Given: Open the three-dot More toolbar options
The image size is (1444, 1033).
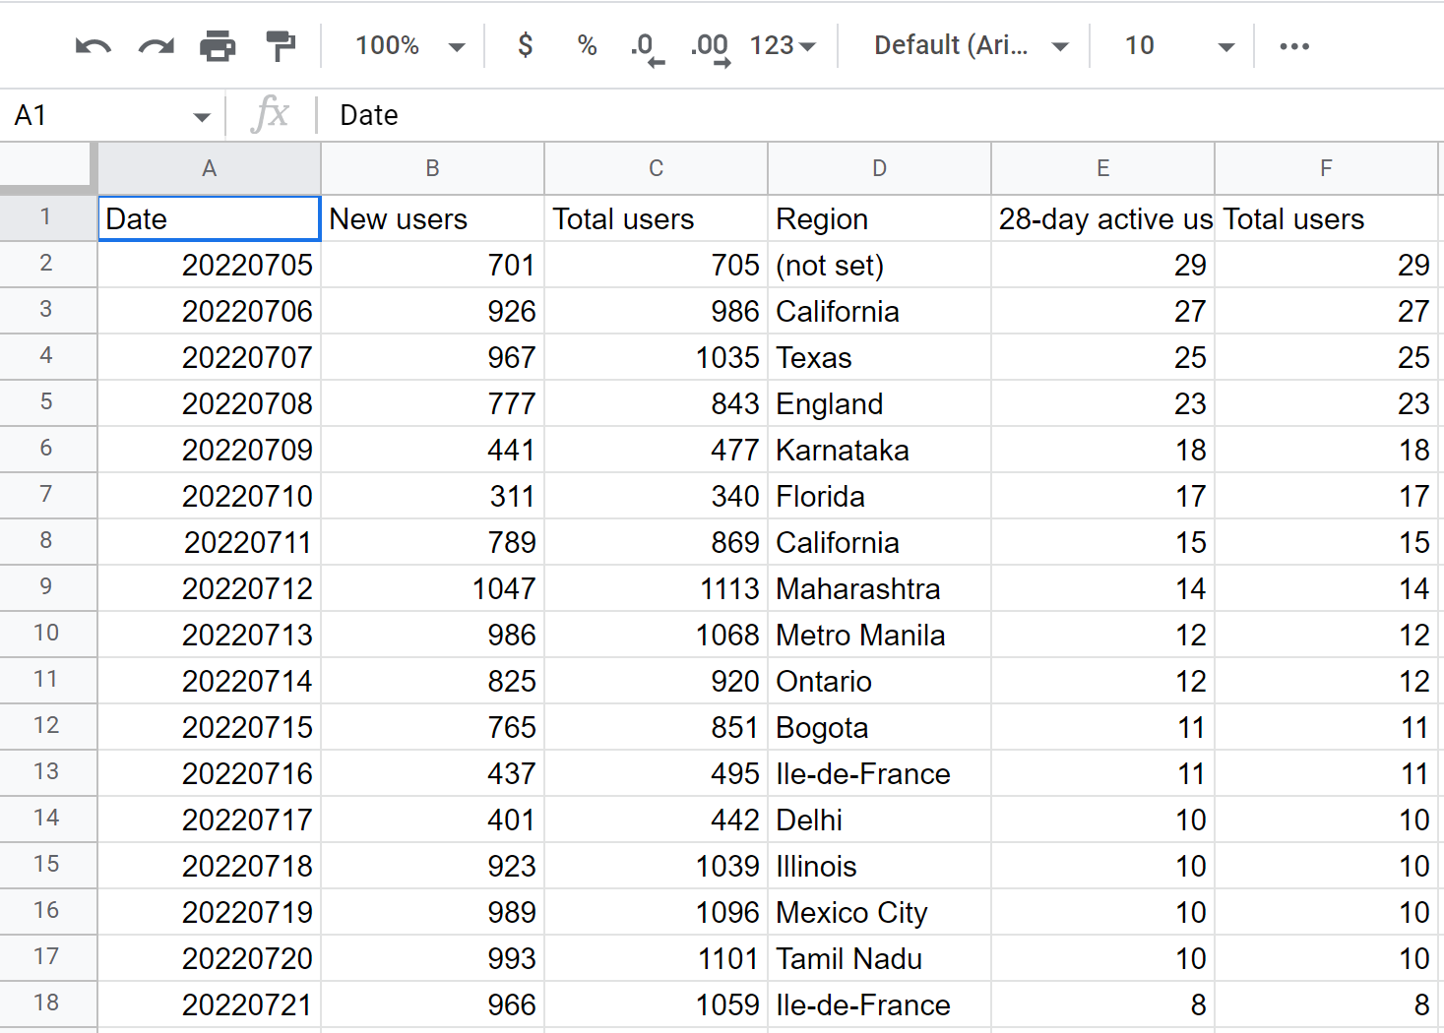Looking at the screenshot, I should click(x=1293, y=46).
